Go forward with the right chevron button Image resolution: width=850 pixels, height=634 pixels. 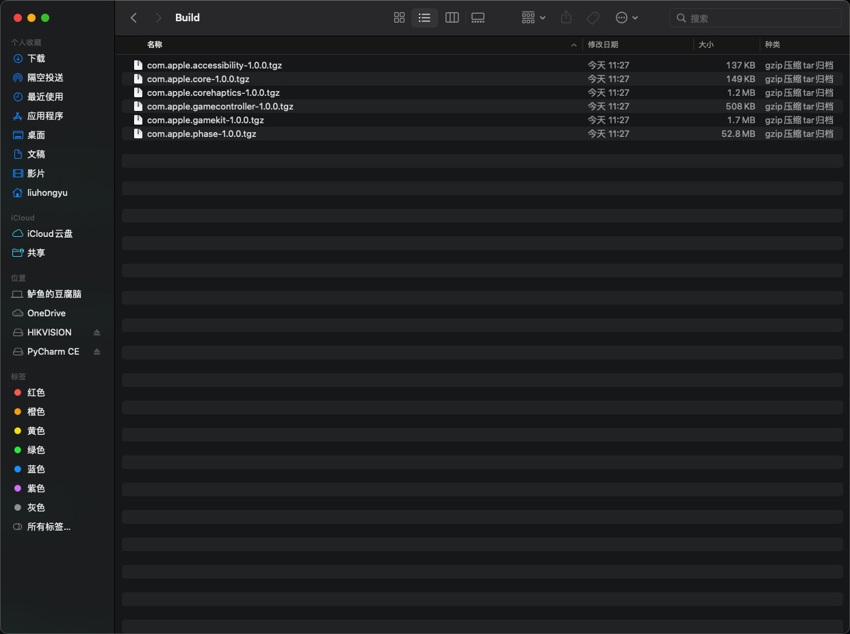(159, 18)
